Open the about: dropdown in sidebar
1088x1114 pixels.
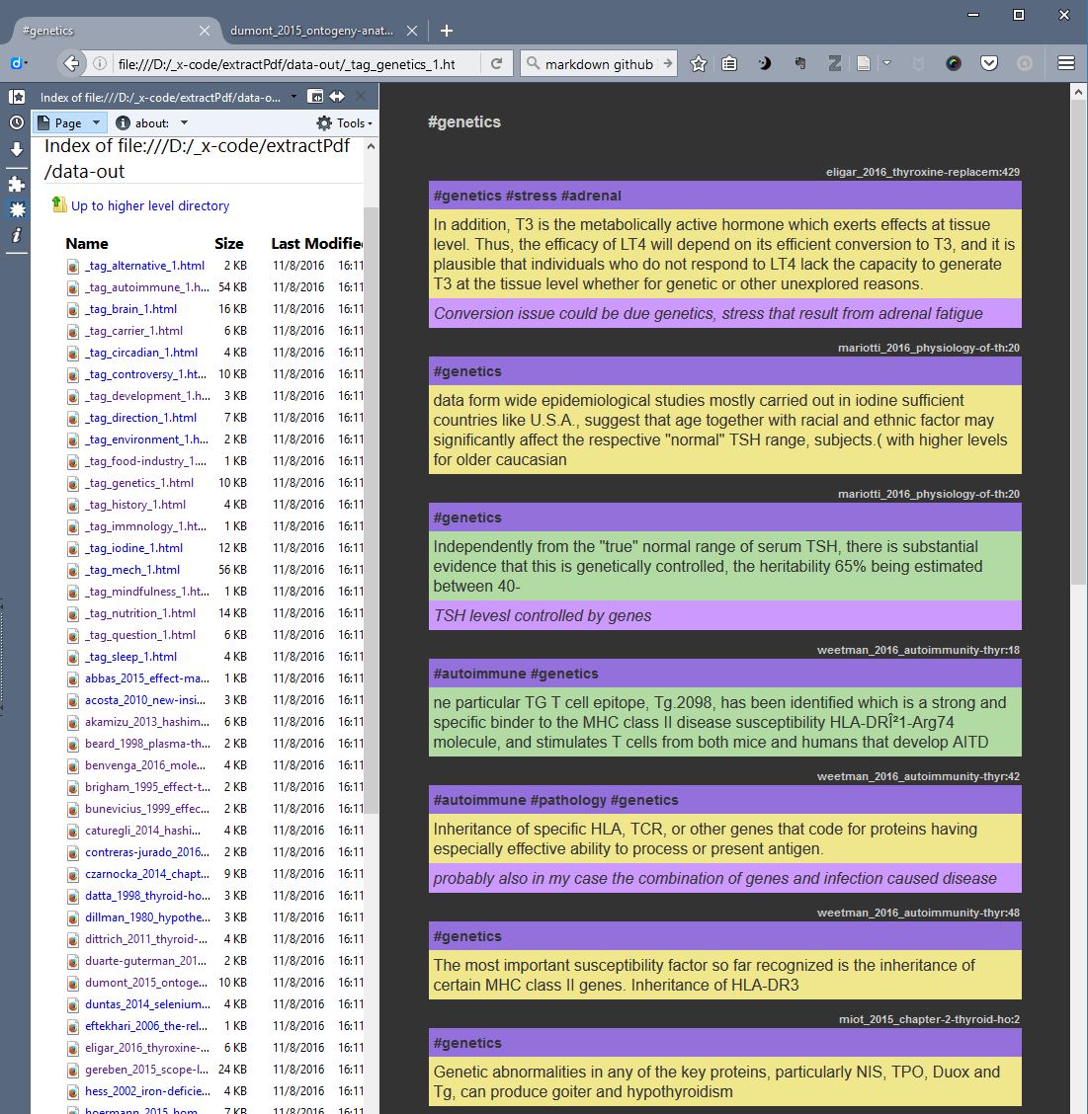pyautogui.click(x=151, y=122)
